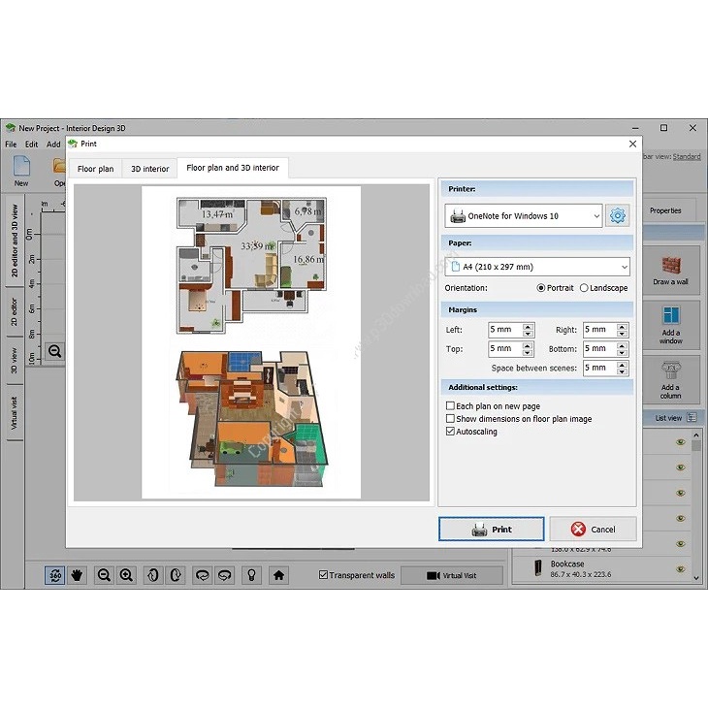This screenshot has width=708, height=708.
Task: Click the item list scrollbar down arrow
Action: click(695, 578)
